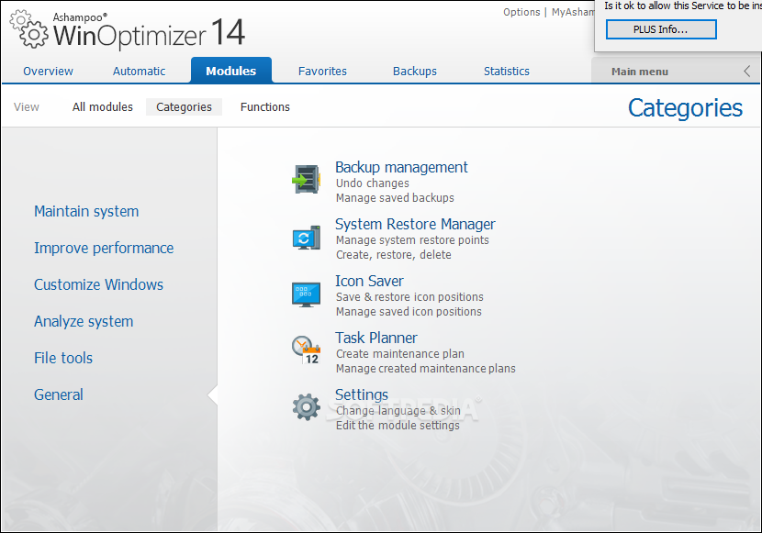762x533 pixels.
Task: Open the MyAshampoo link
Action: click(573, 12)
